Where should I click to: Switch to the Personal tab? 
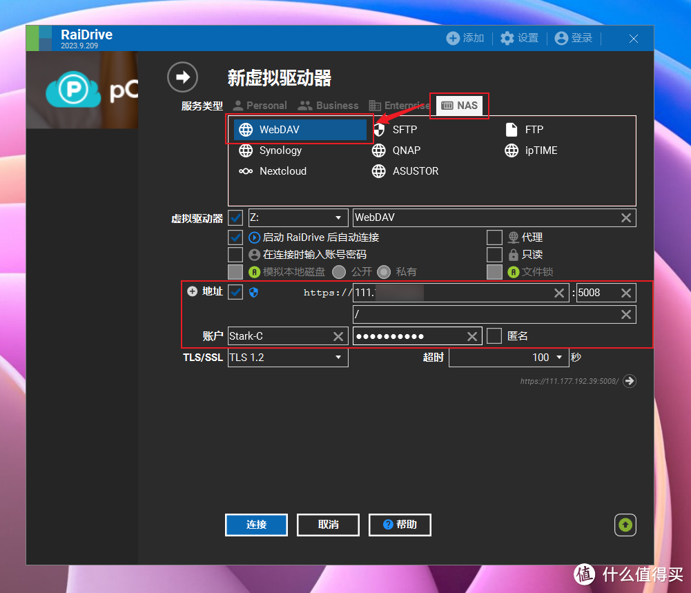(x=260, y=106)
